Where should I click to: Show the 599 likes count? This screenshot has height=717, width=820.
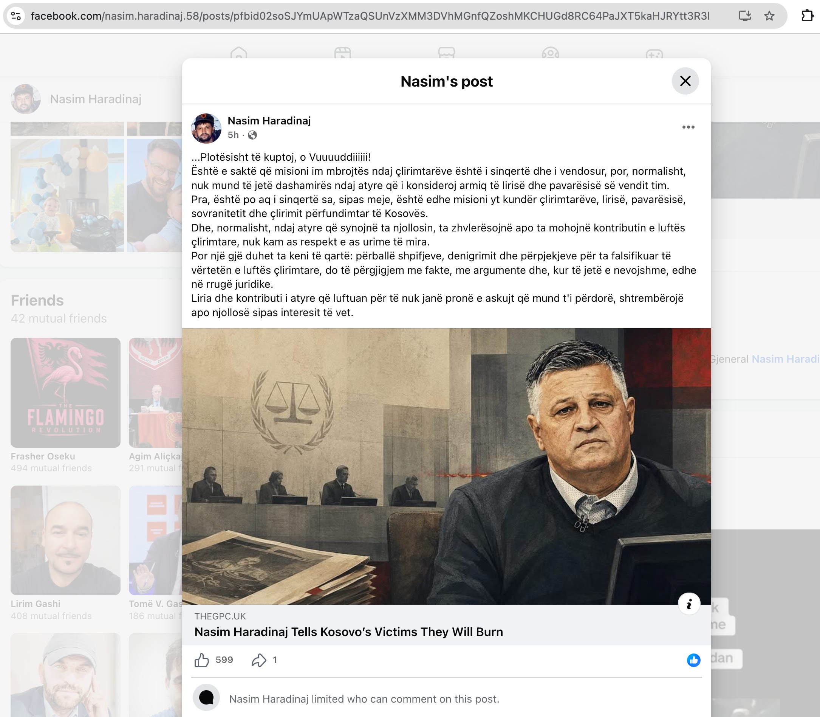[224, 660]
